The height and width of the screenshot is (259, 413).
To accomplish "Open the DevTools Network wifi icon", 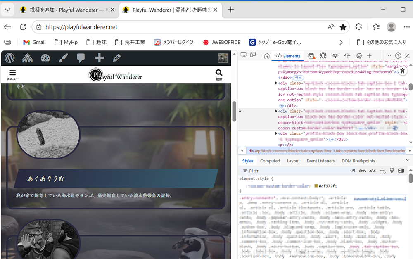I will pyautogui.click(x=335, y=56).
